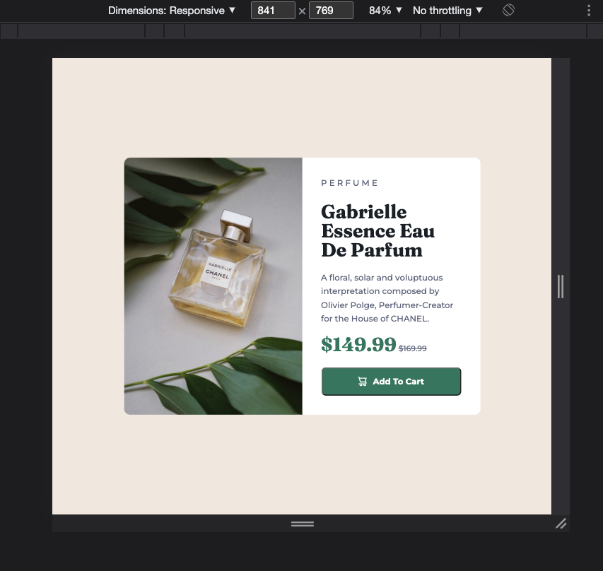Grab the bottom viewport height resize handle
The image size is (603, 571).
pyautogui.click(x=303, y=524)
